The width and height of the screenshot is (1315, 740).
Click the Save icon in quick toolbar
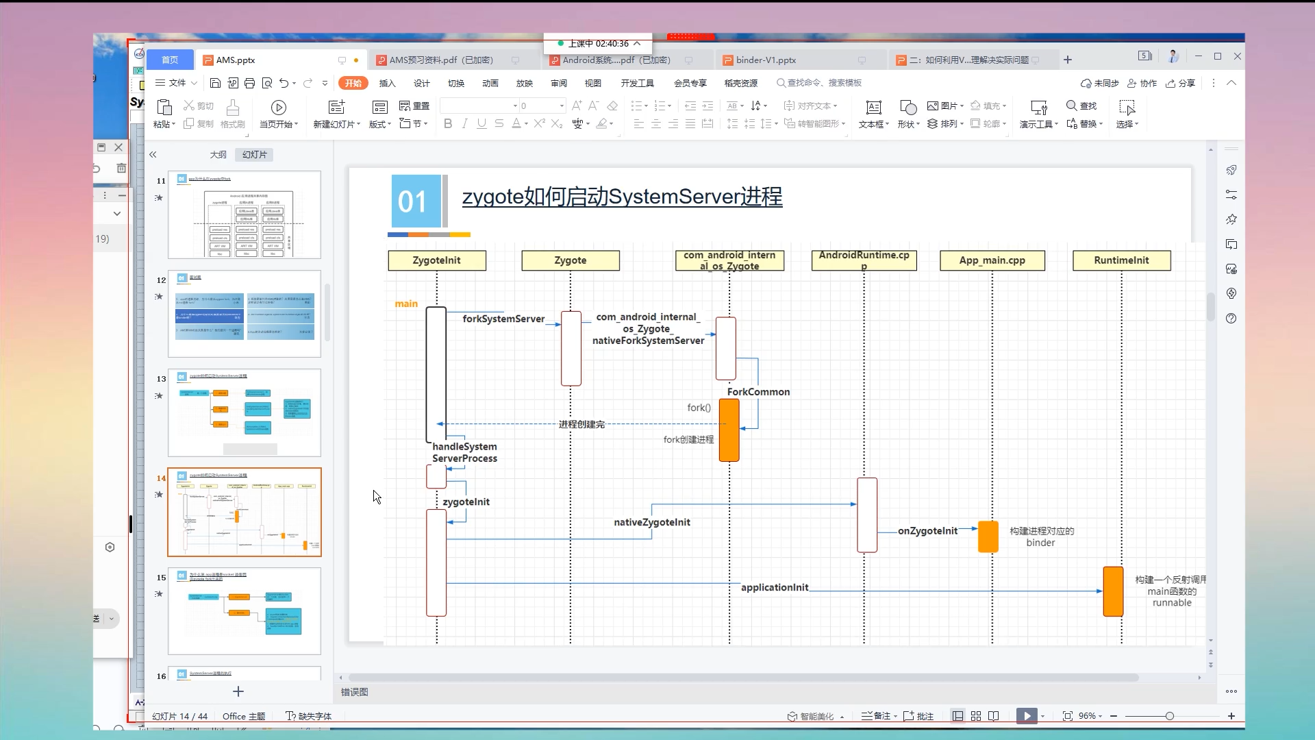pos(215,83)
